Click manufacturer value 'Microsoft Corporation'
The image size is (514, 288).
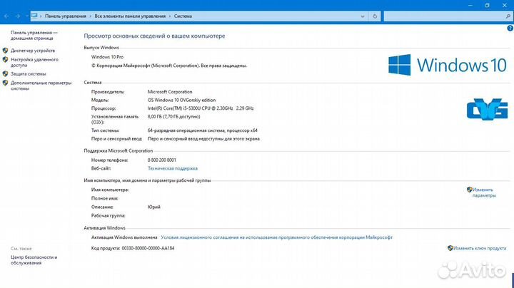[170, 92]
